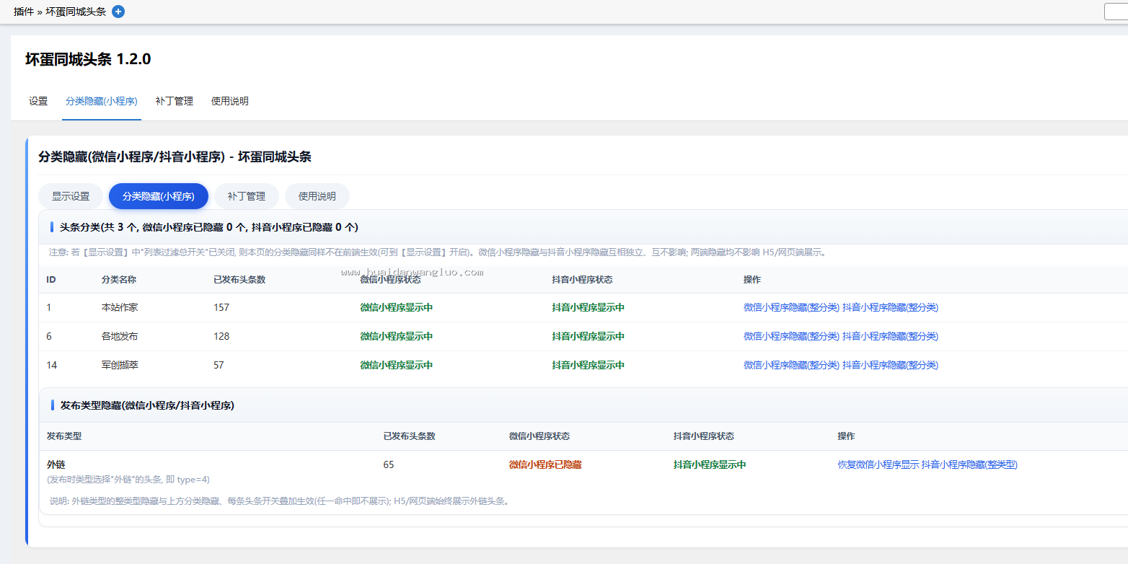Screen dimensions: 1128x564
Task: Hide 各地发布 category in WeChat mini program
Action: click(791, 336)
